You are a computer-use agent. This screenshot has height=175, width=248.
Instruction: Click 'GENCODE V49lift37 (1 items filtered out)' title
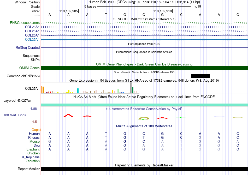144,19
